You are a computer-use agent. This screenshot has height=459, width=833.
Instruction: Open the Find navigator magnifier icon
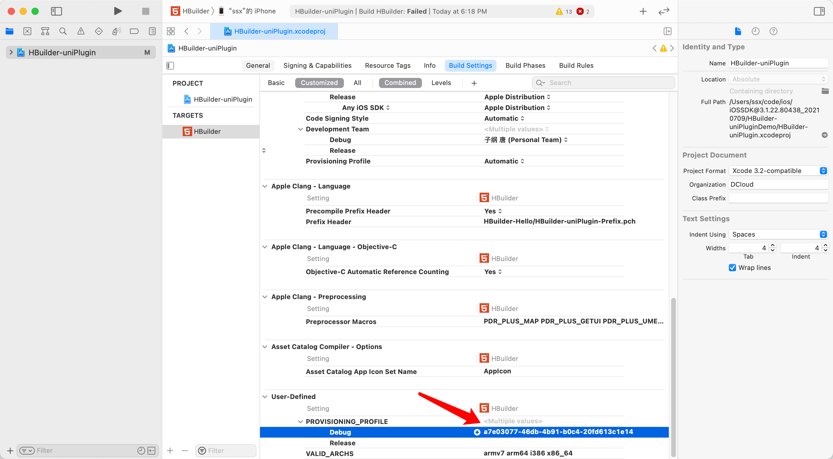[x=63, y=31]
